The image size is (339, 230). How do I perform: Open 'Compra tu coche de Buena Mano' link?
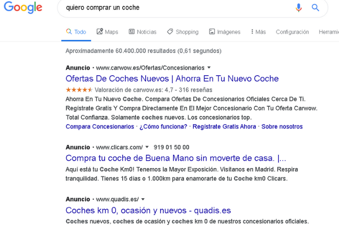176,158
